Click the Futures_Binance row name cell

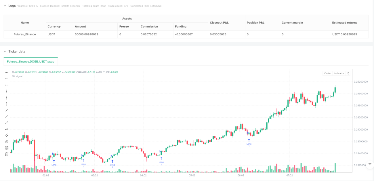(25, 34)
